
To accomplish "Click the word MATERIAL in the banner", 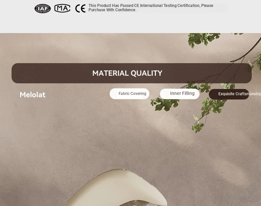I will (x=110, y=73).
